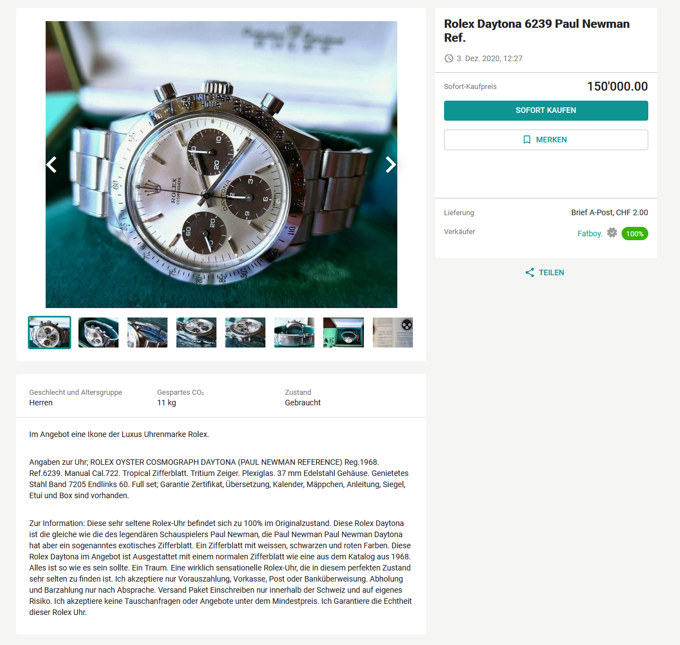Save listing with Merken button
Screen dimensions: 680x645
(x=546, y=140)
